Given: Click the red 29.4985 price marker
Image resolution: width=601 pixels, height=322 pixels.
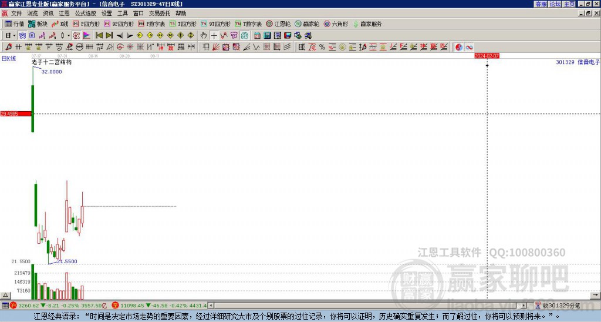Looking at the screenshot, I should click(16, 113).
